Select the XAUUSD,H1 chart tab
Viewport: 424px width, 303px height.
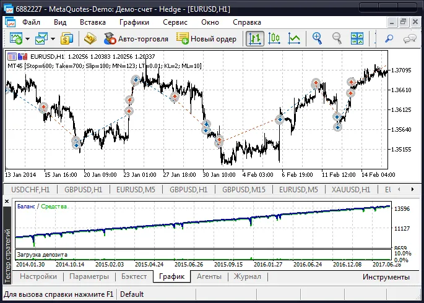point(351,190)
